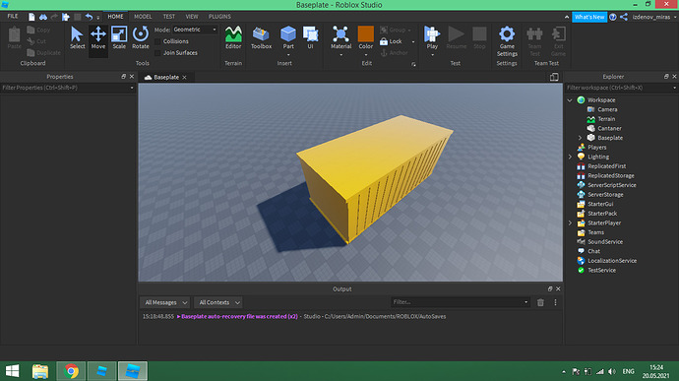679x381 pixels.
Task: Select Camera in Explorer
Action: tap(607, 109)
